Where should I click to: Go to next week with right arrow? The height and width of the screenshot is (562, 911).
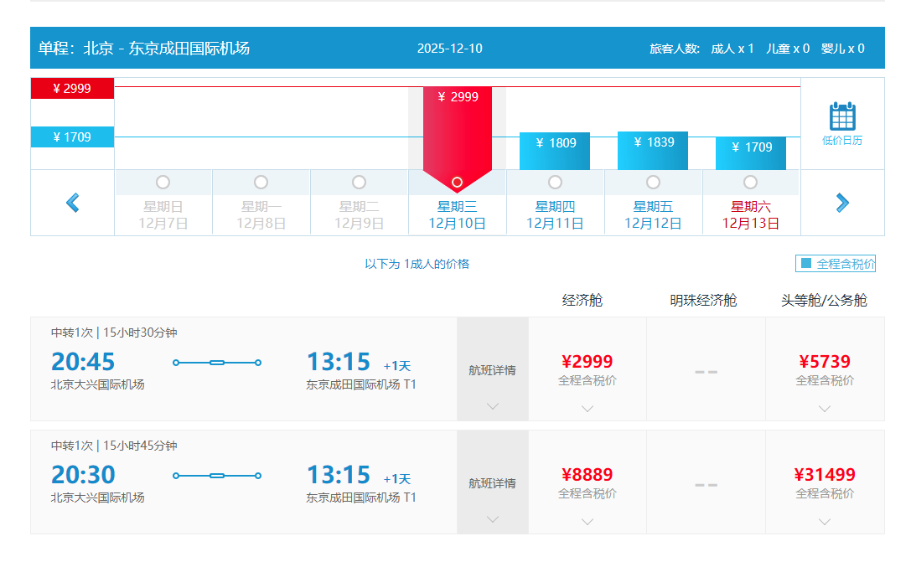click(x=841, y=203)
